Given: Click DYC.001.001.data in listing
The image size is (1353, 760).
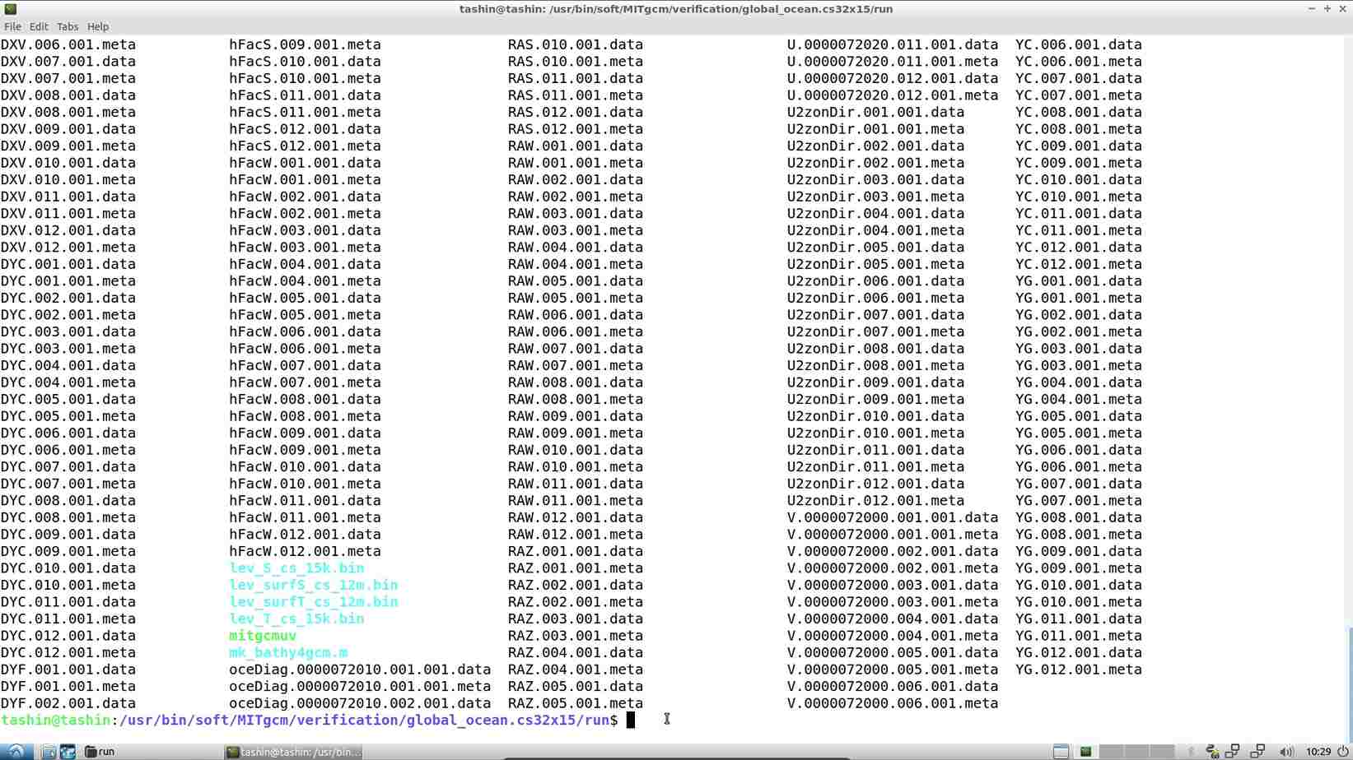Looking at the screenshot, I should pos(68,264).
